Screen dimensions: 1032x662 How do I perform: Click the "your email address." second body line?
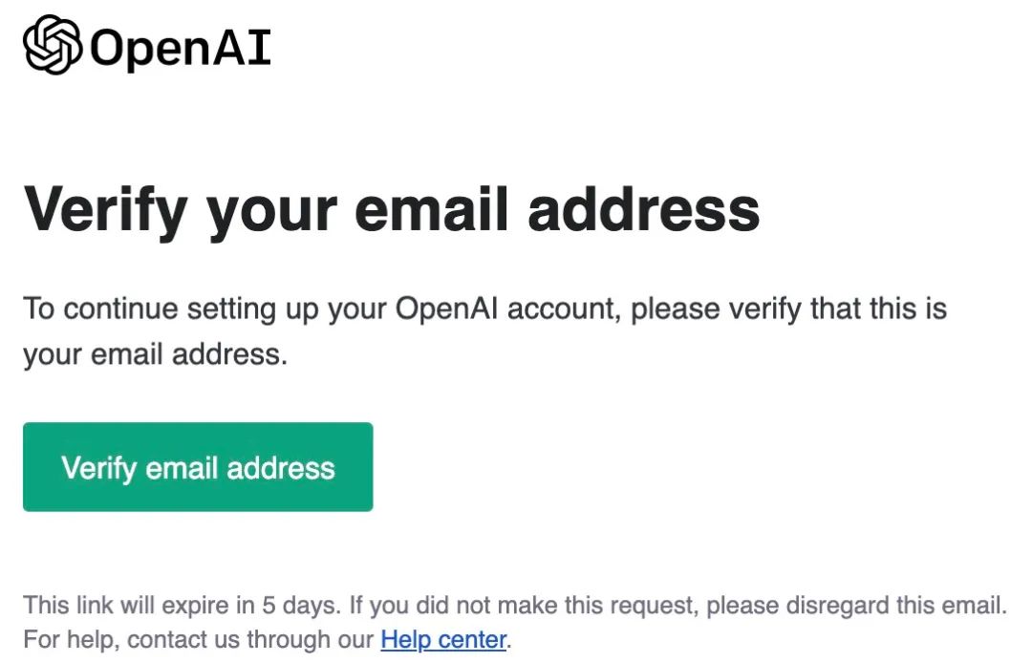155,355
